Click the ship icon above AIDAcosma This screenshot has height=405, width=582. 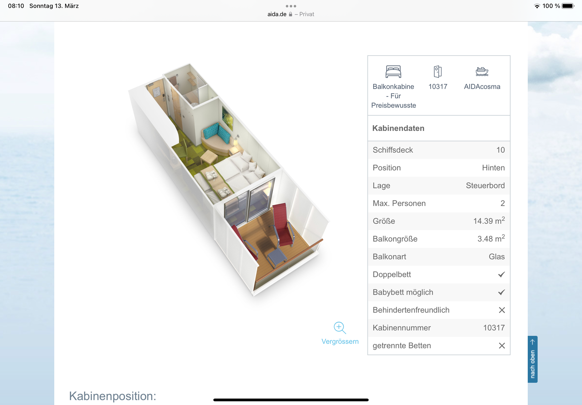point(482,72)
